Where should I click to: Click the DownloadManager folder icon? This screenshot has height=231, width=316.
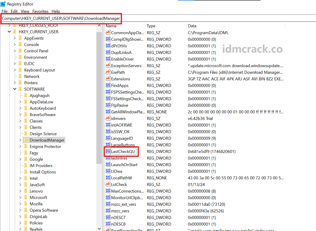point(26,140)
